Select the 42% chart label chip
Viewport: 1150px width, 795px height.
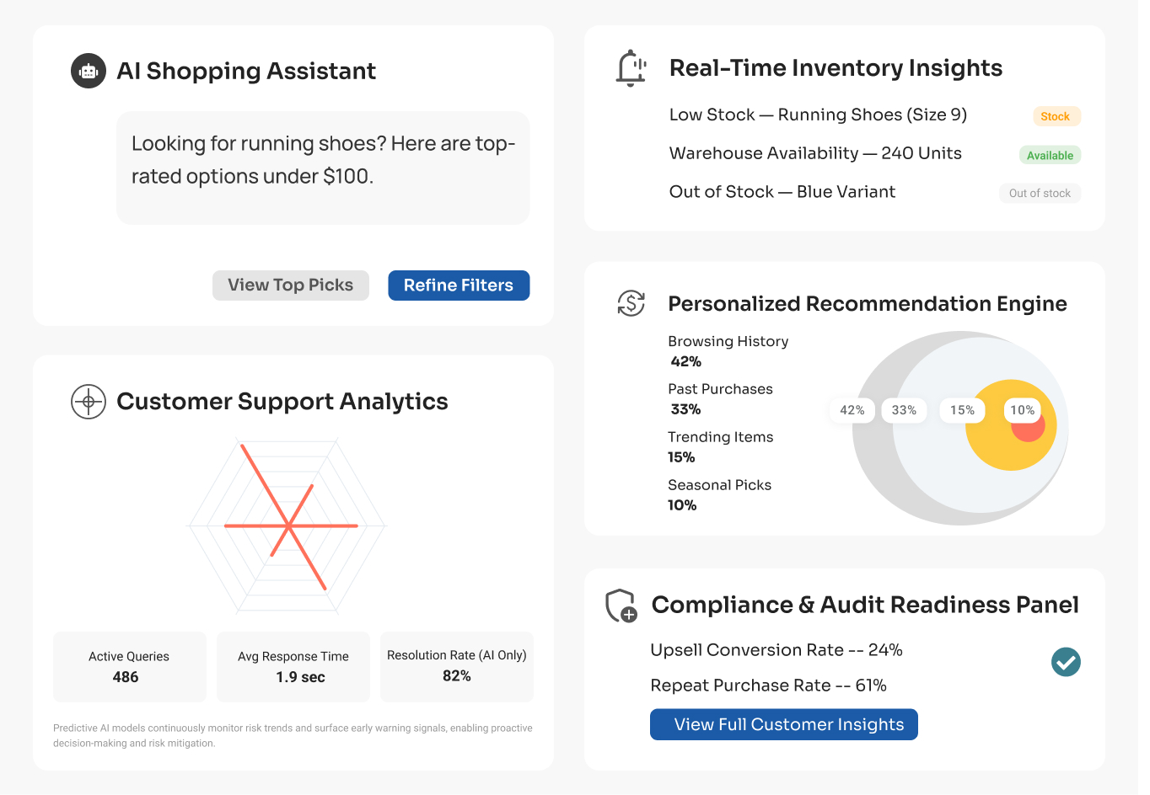pyautogui.click(x=852, y=410)
